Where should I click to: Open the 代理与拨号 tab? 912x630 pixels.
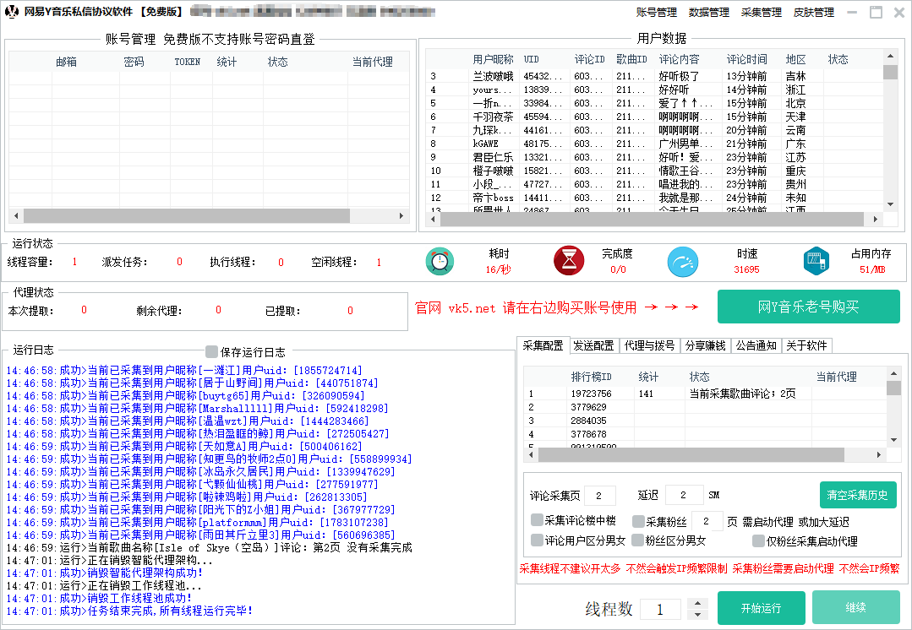pyautogui.click(x=650, y=345)
